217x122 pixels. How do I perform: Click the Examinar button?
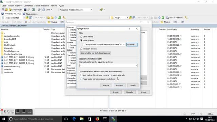[132, 44]
